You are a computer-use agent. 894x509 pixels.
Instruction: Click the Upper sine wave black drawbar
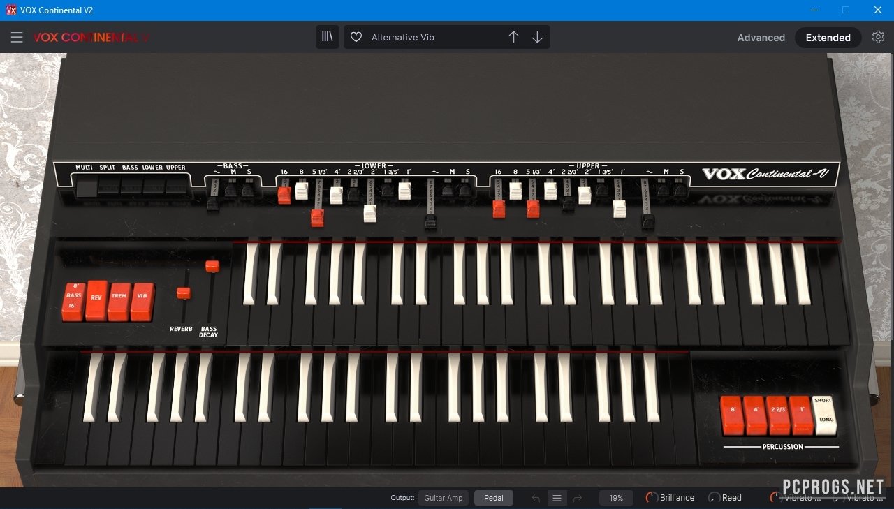click(648, 221)
